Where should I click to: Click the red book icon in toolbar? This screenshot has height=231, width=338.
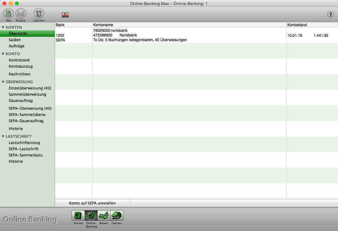pos(65,15)
